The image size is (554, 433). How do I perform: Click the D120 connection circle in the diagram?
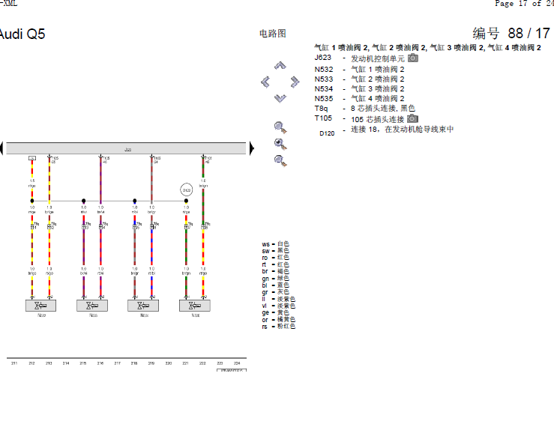pyautogui.click(x=186, y=190)
